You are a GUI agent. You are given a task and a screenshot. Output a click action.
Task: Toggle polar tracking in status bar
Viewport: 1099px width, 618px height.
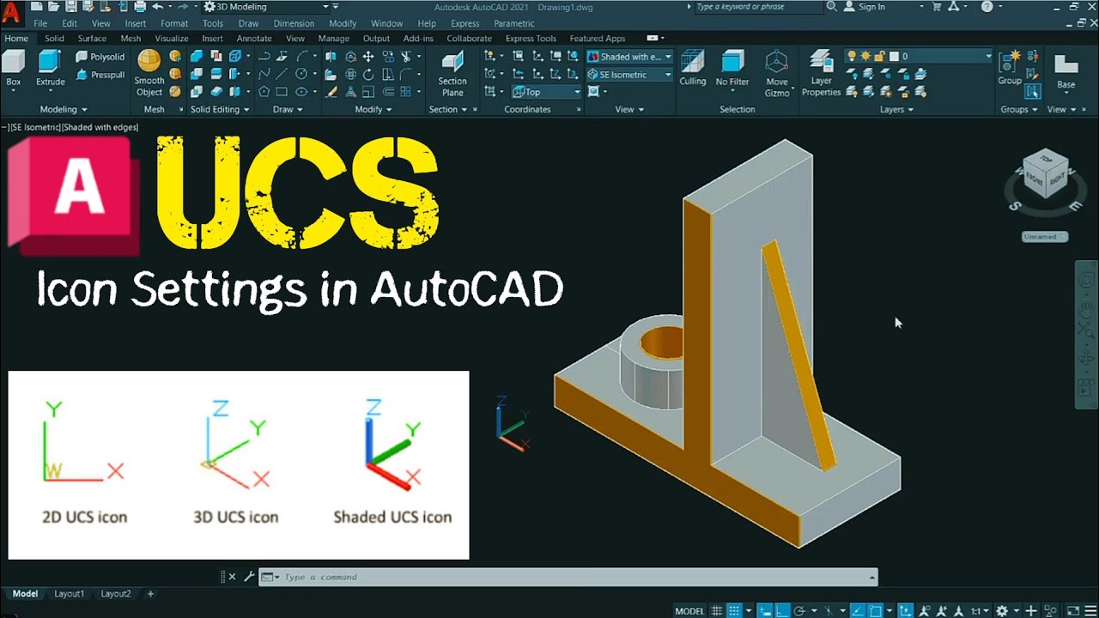click(x=798, y=610)
